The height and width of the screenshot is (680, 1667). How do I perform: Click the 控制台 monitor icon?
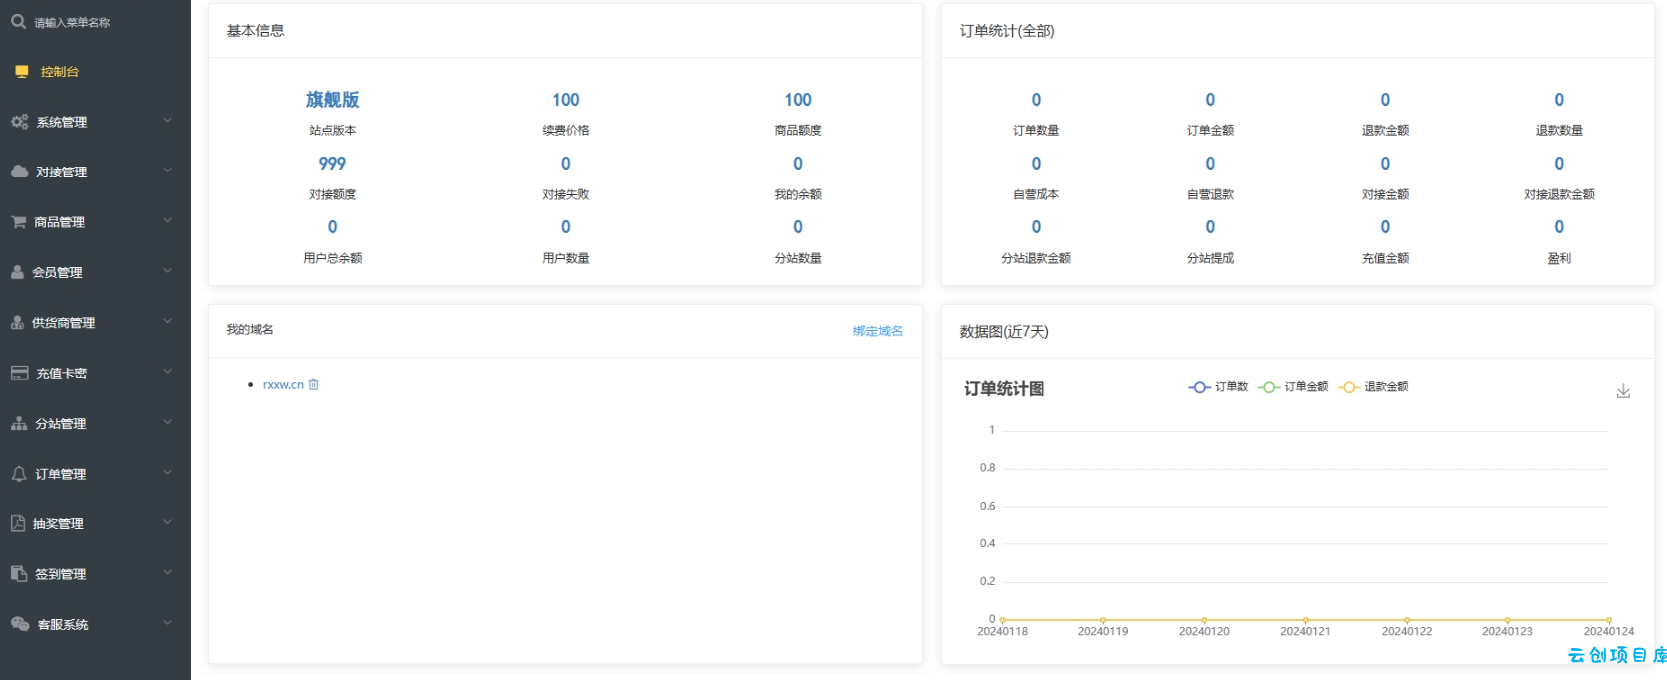tap(22, 72)
